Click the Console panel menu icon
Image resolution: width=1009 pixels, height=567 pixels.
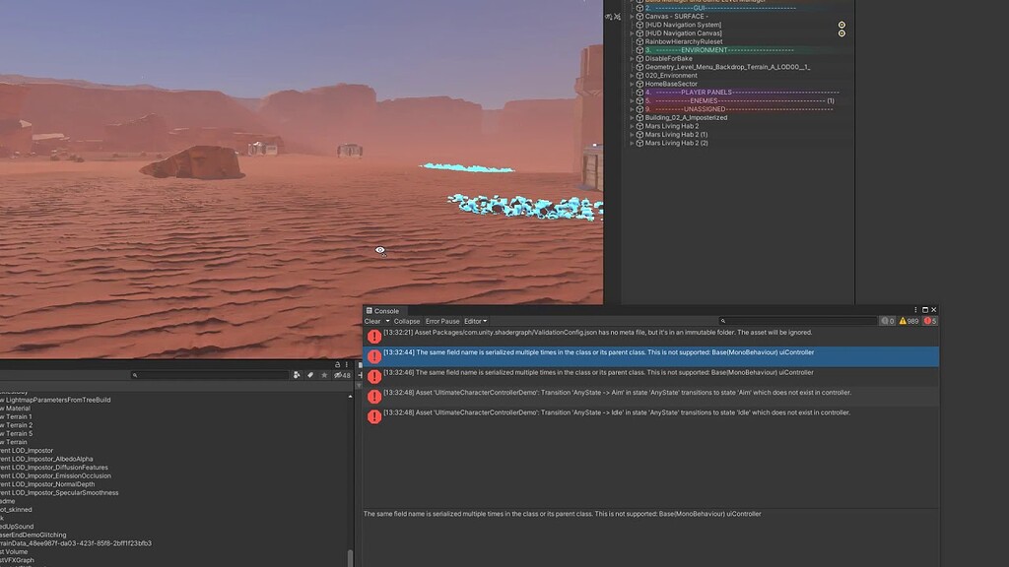click(914, 310)
